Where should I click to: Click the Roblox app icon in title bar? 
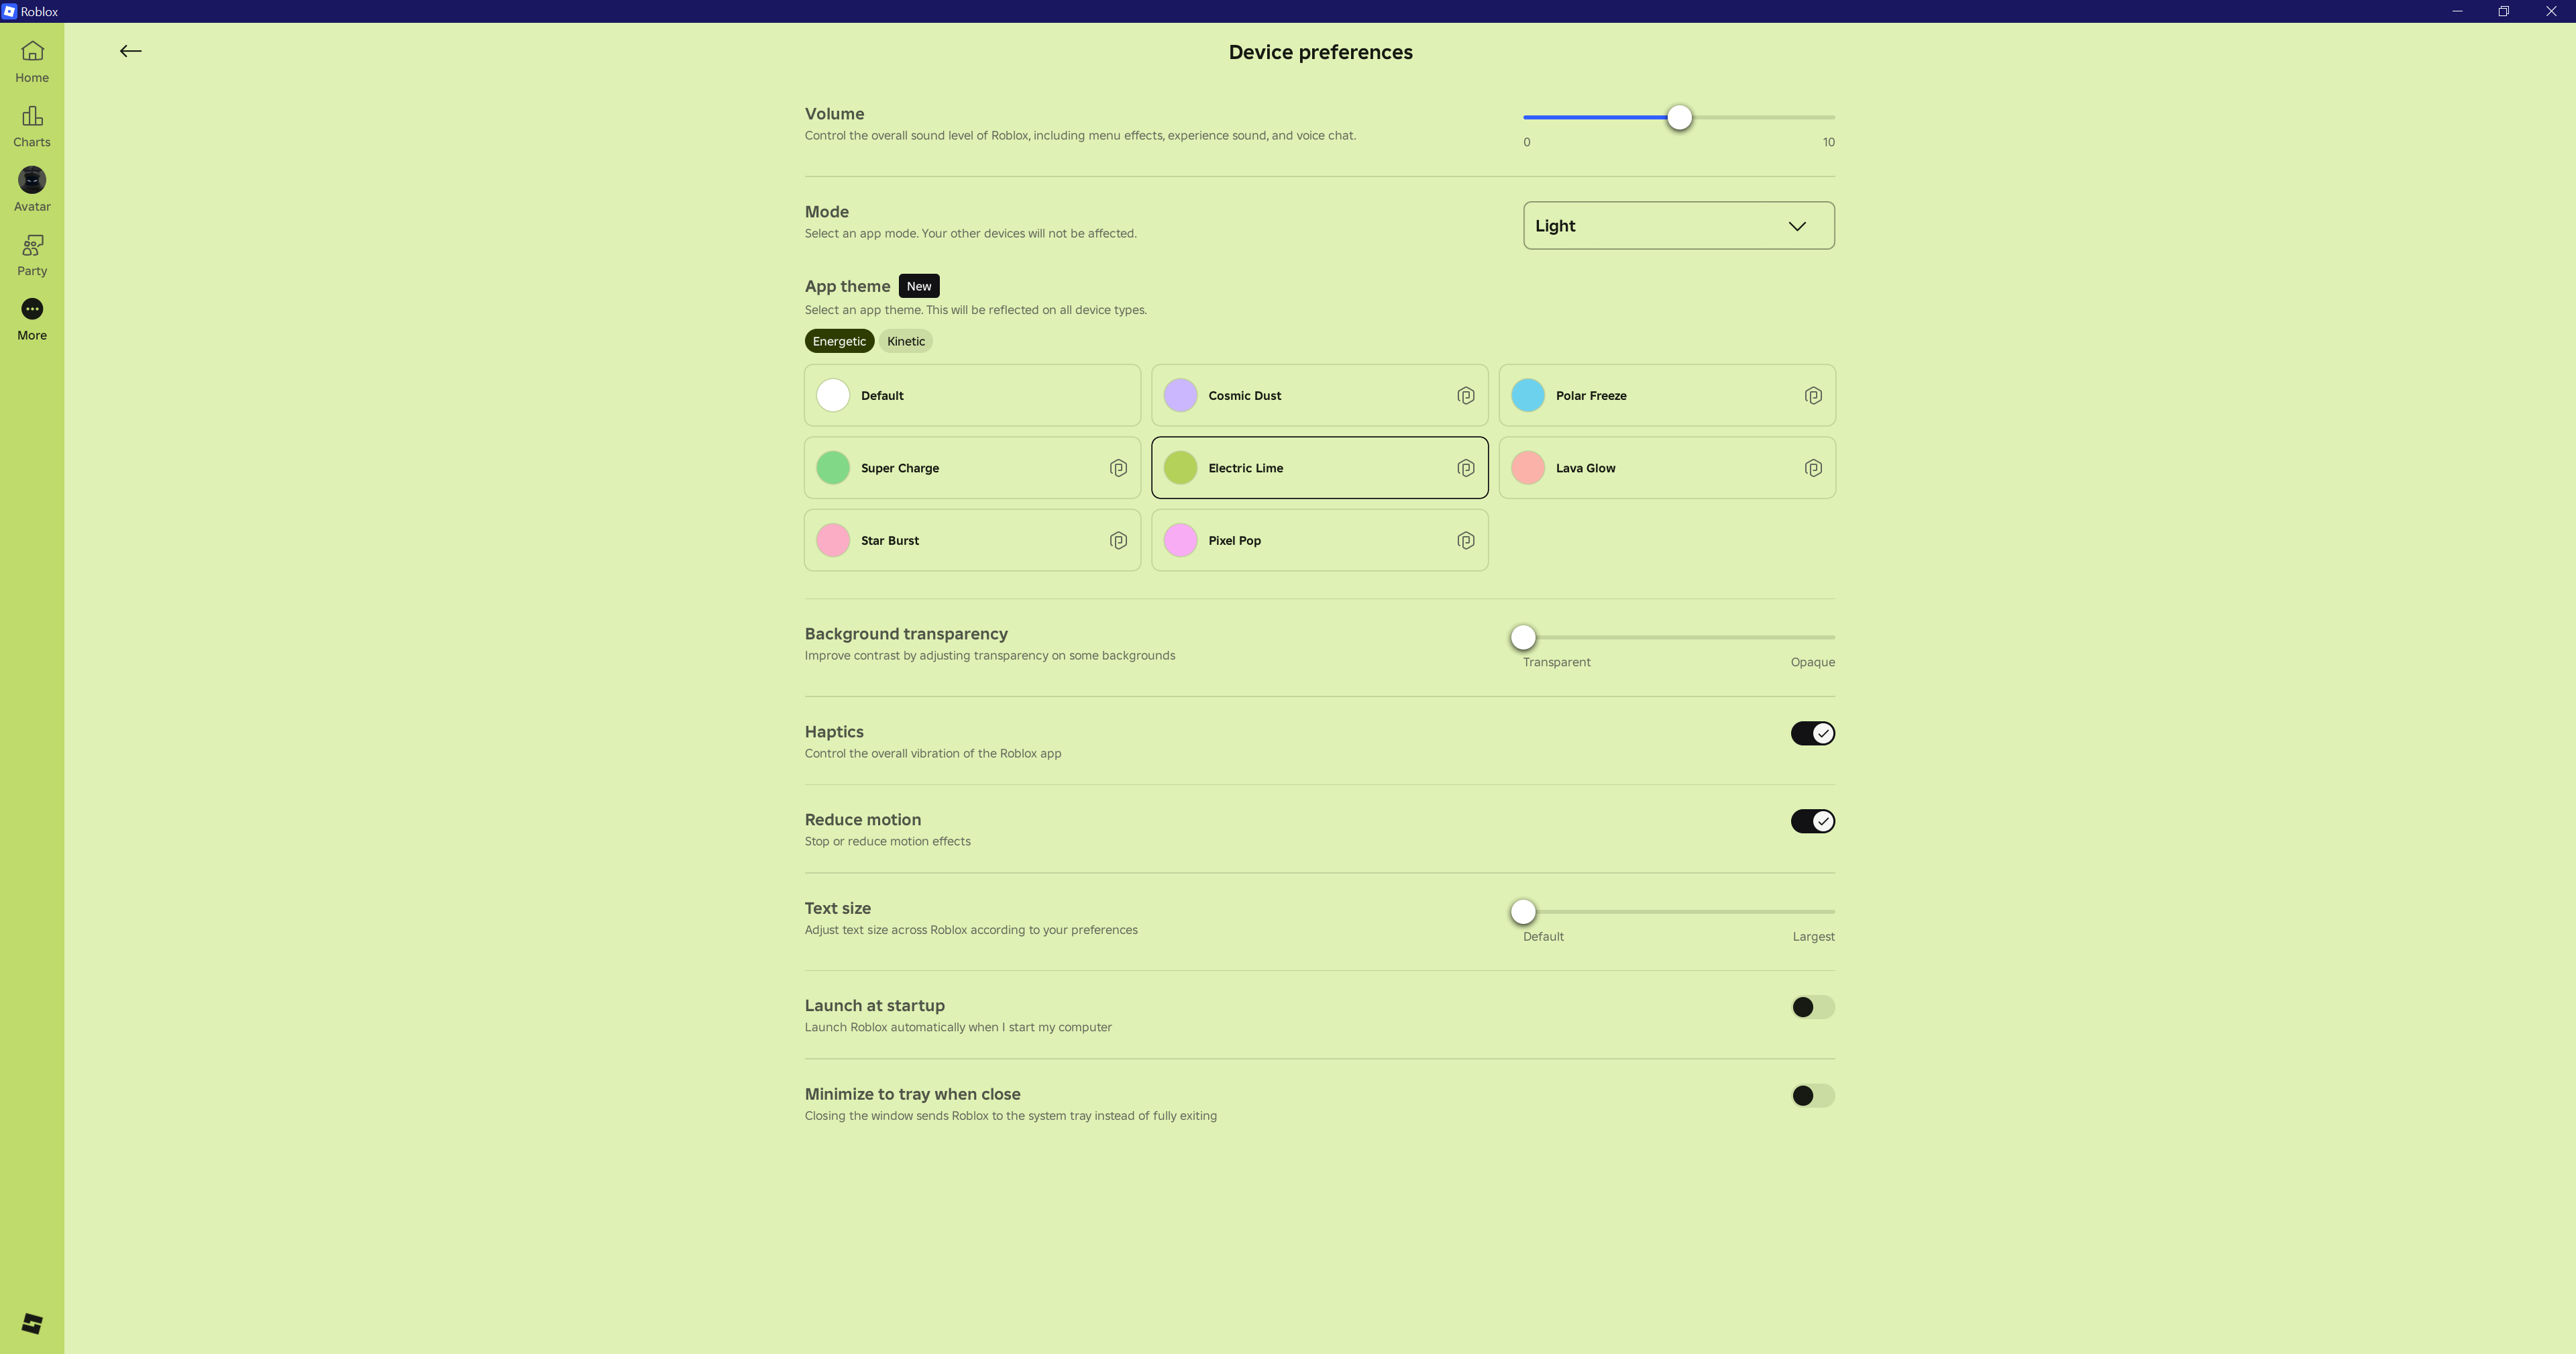click(9, 11)
